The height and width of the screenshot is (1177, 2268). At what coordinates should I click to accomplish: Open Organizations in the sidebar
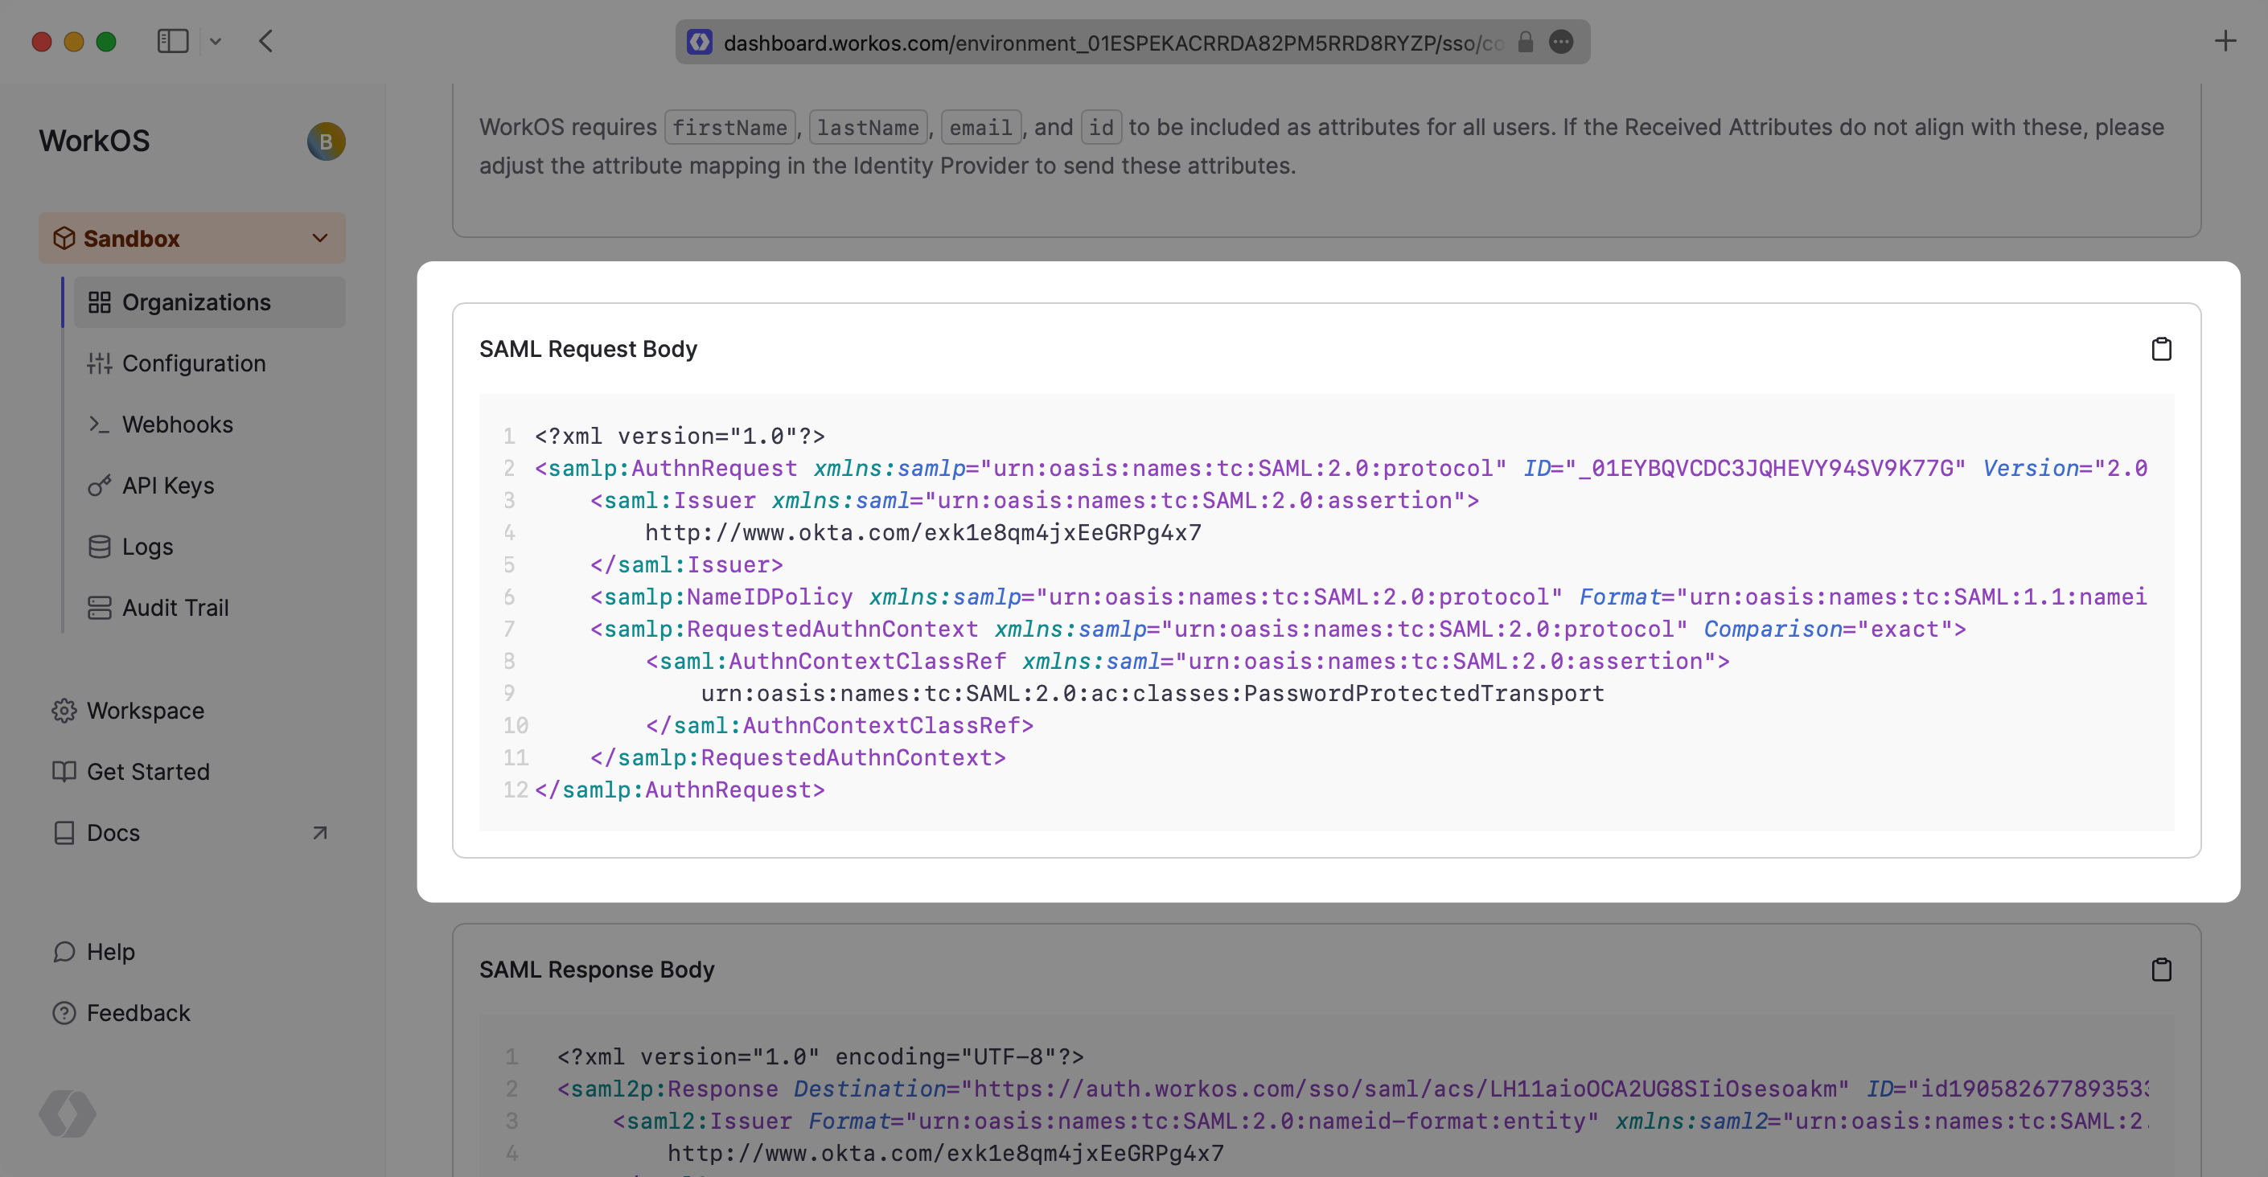[195, 303]
